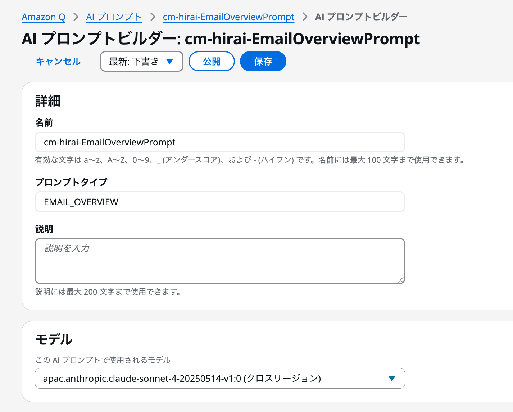Click the breadcrumb chevron before AI プロンプトビルダー
Image resolution: width=513 pixels, height=412 pixels.
(305, 17)
